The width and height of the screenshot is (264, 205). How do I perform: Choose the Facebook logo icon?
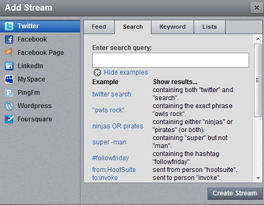click(9, 39)
